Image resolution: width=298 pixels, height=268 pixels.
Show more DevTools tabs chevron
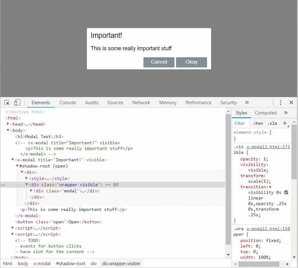[x=247, y=103]
